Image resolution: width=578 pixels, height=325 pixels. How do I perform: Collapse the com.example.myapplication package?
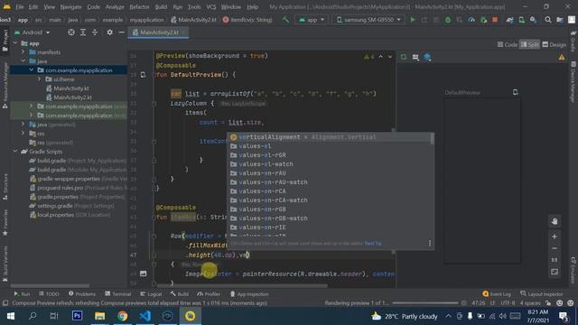coord(32,70)
